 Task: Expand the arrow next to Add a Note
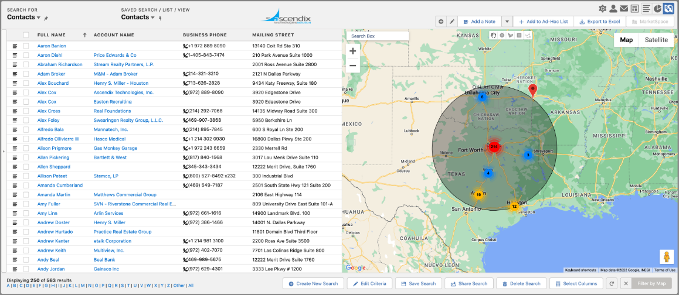point(507,22)
